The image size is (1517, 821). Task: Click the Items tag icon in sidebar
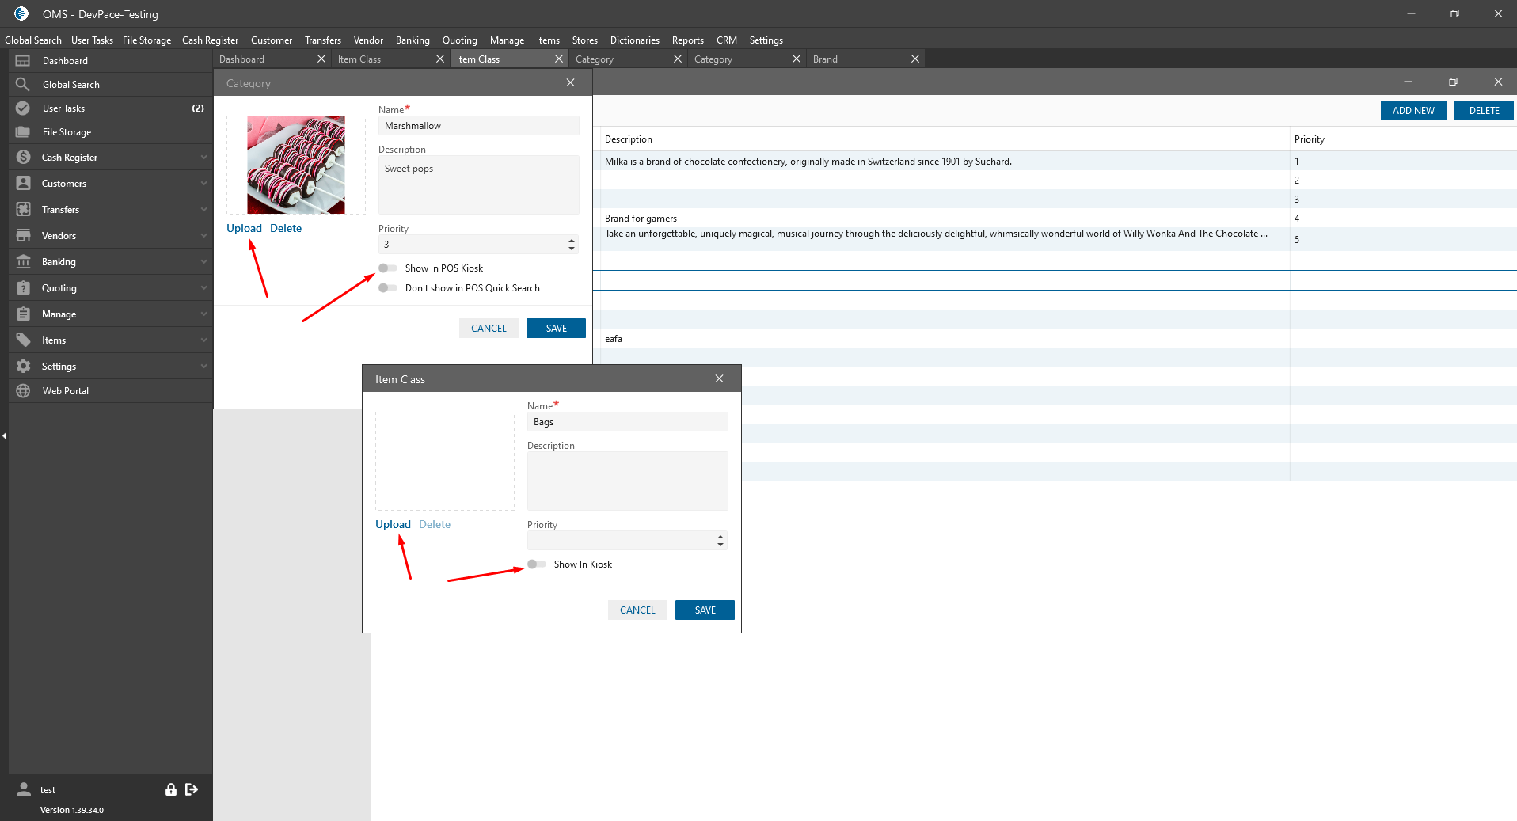coord(23,340)
